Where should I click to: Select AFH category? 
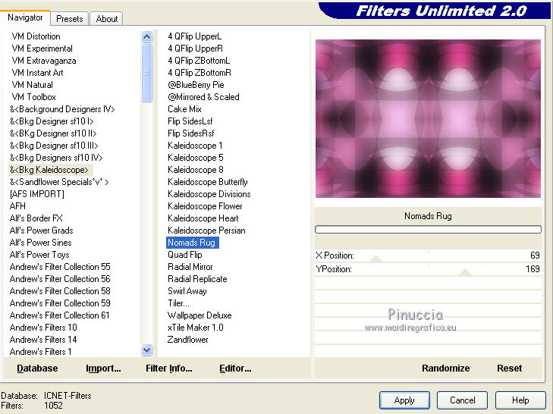[x=17, y=206]
